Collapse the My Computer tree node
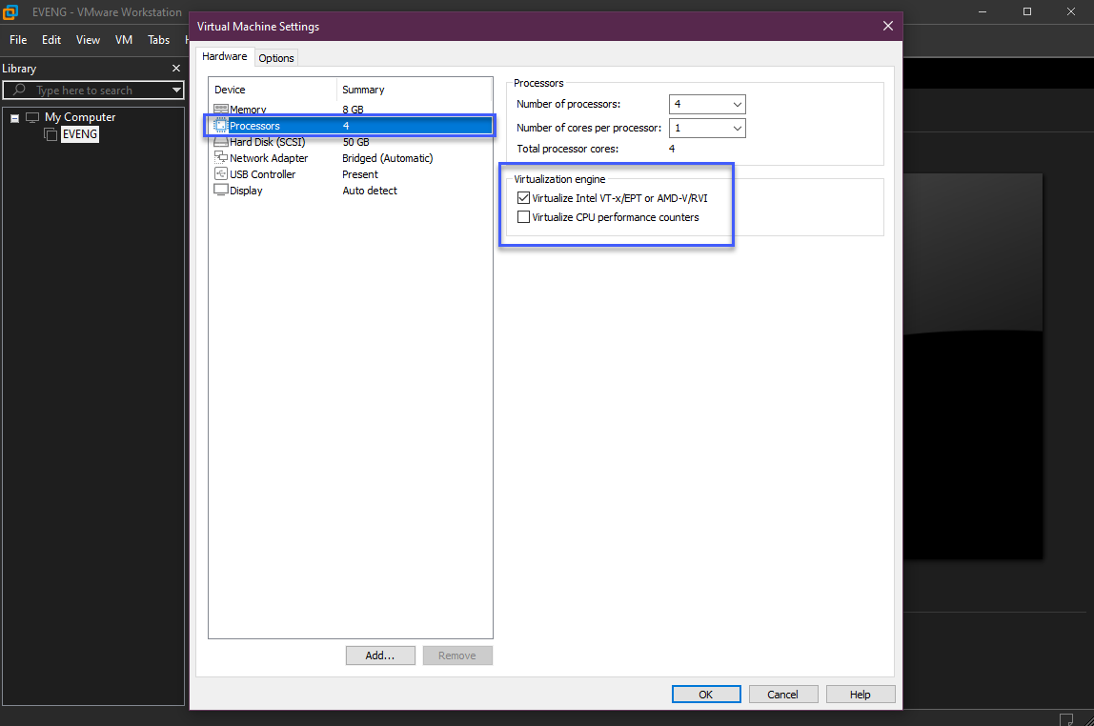Viewport: 1094px width, 726px height. 15,118
